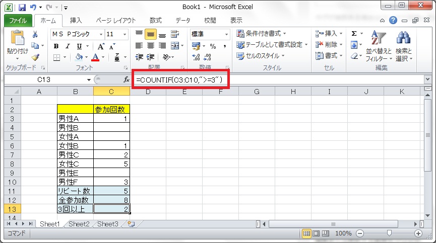Switch to データ ribbon tab

[x=183, y=21]
